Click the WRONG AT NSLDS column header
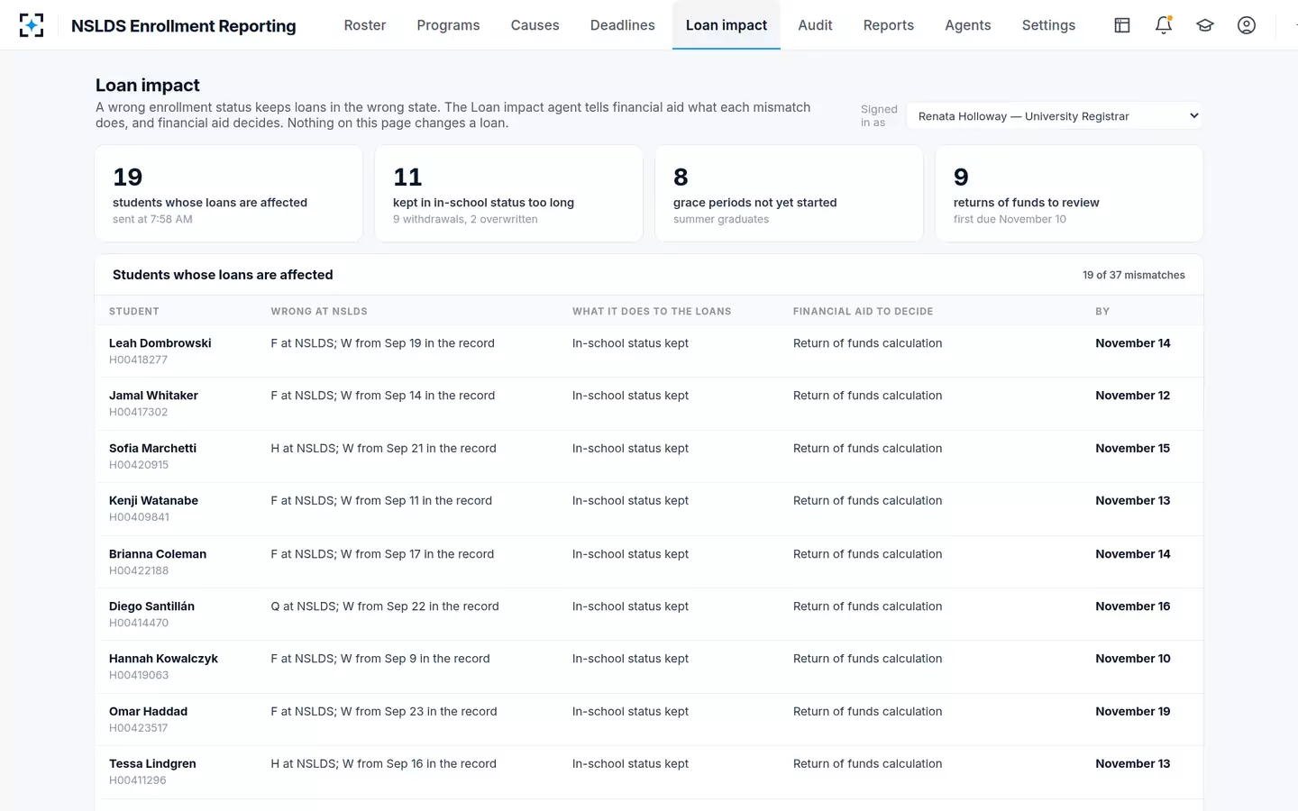 (319, 312)
